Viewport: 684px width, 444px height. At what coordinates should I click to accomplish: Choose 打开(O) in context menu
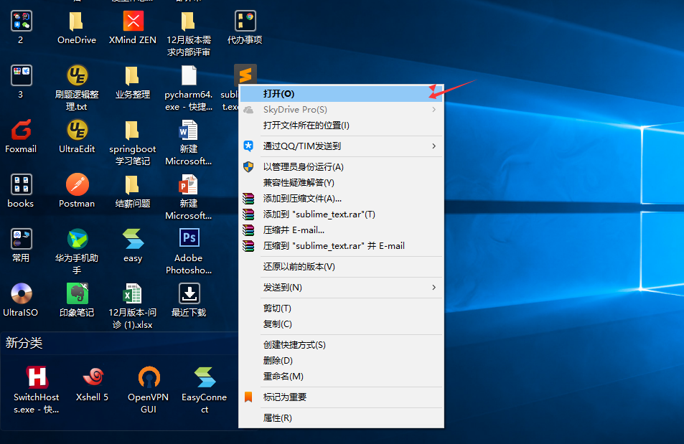341,94
